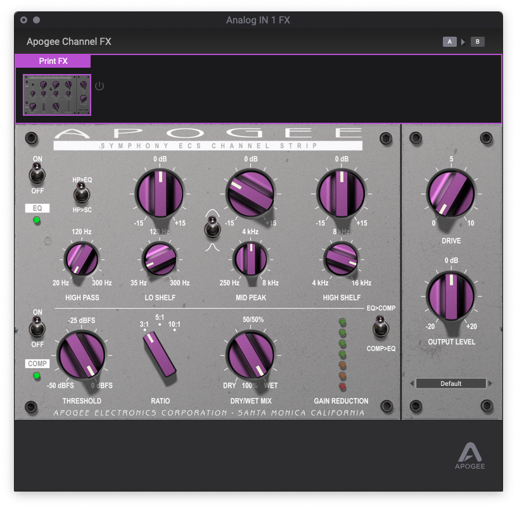Click the wide bandwidth curve symbol
The height and width of the screenshot is (508, 517).
coord(212,213)
